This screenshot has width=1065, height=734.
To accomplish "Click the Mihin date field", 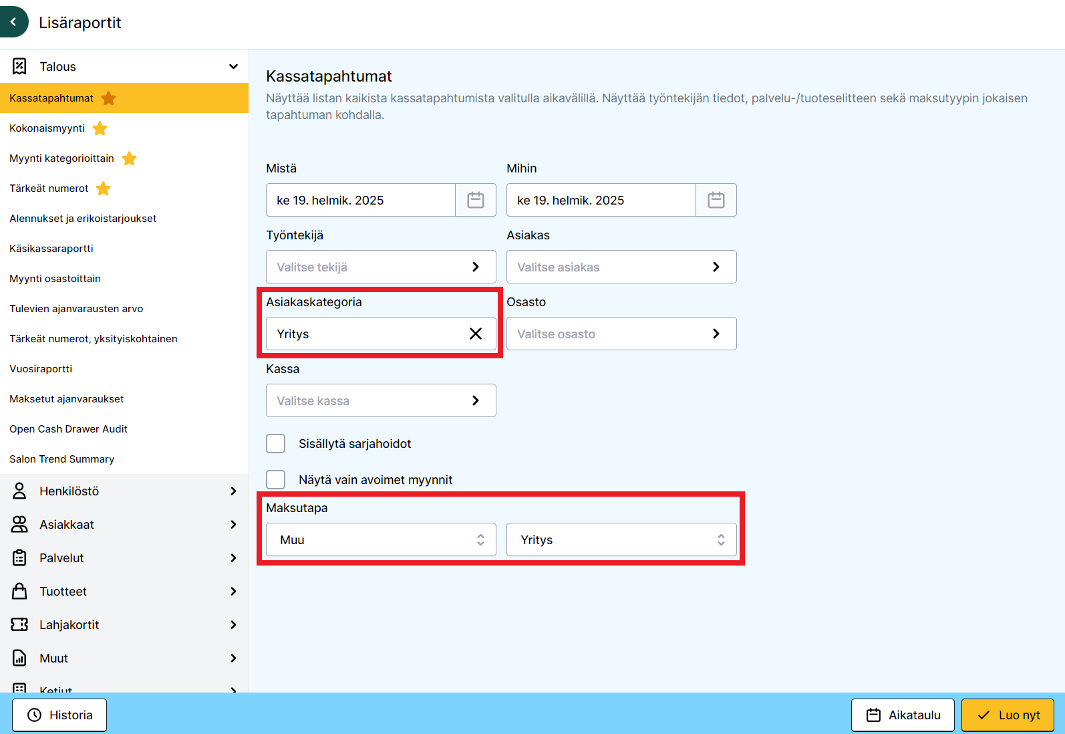I will [x=601, y=200].
